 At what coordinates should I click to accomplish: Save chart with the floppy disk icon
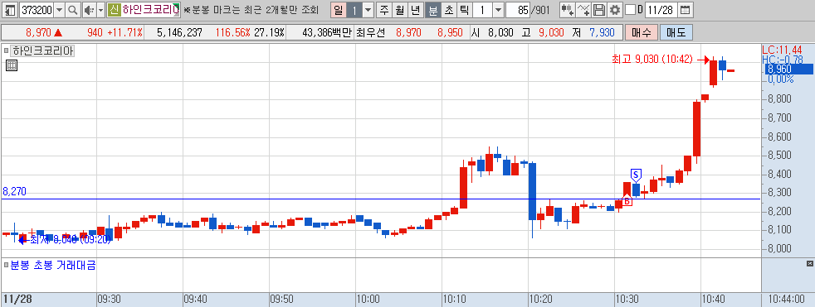pyautogui.click(x=599, y=10)
